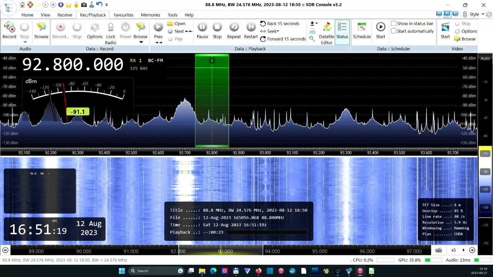Screen dimensions: 493x277
Task: Click the Lock Radio padlock
Action: pos(111,33)
